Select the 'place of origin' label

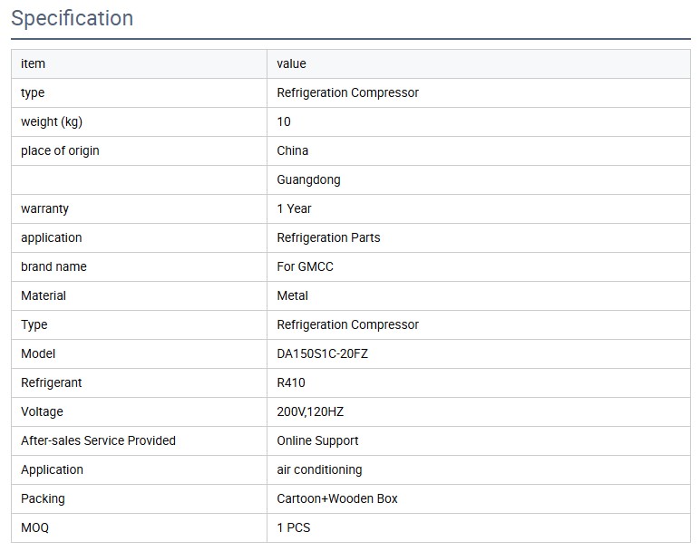tap(60, 150)
